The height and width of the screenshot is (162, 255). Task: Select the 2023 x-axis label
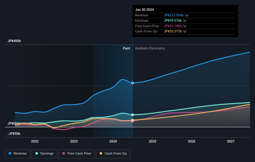[74, 141]
